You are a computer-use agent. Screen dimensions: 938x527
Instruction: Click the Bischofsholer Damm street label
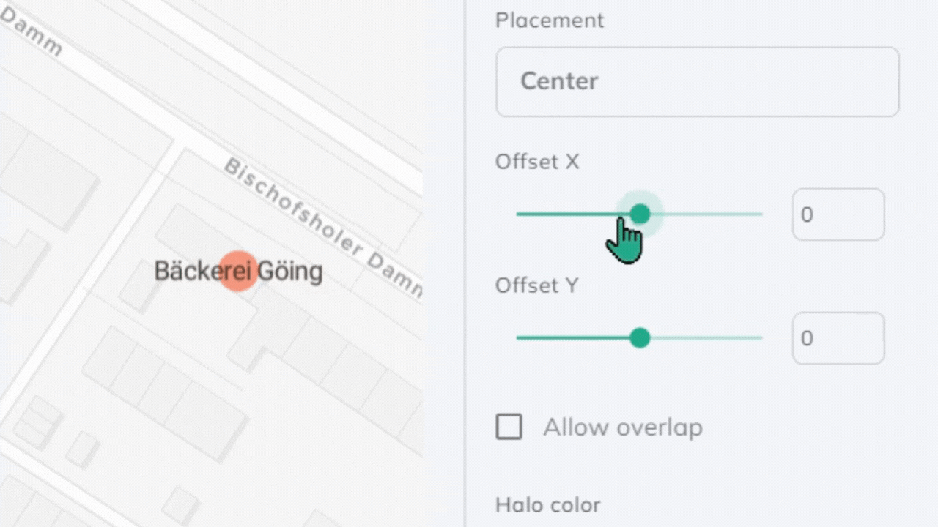click(x=322, y=228)
